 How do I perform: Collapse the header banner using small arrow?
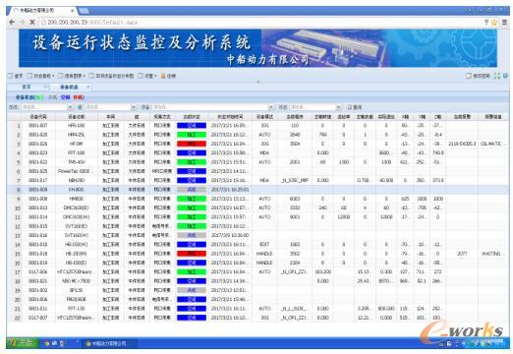pyautogui.click(x=258, y=82)
